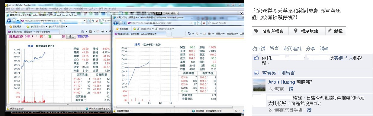
Task: Click the printer icon in the 3060 window toolbar
Action: 209,34
